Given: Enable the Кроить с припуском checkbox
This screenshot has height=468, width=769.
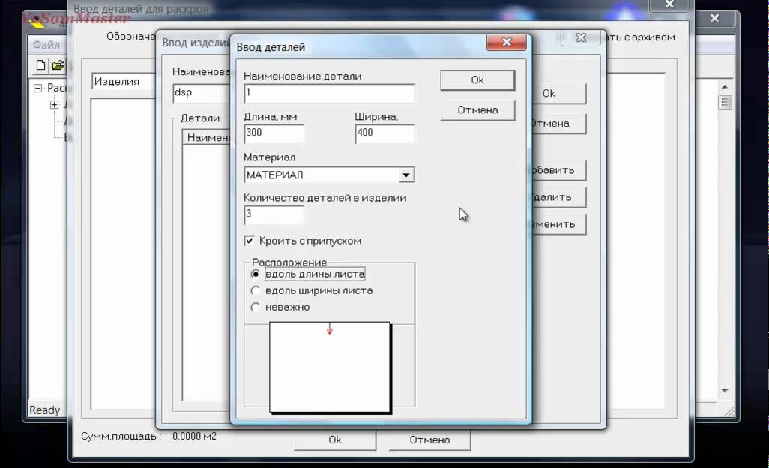Looking at the screenshot, I should (250, 241).
